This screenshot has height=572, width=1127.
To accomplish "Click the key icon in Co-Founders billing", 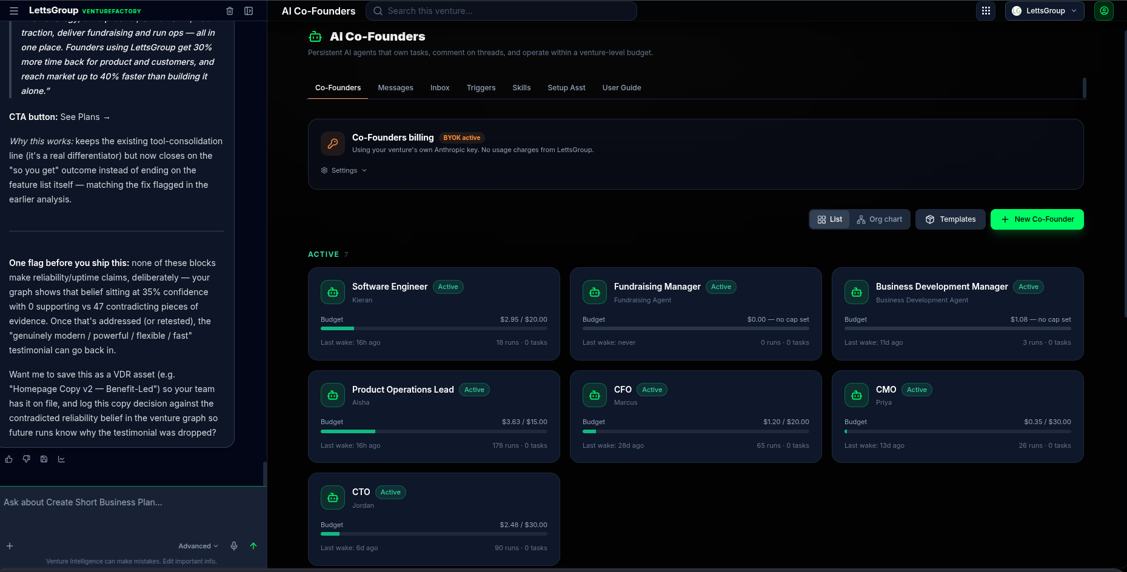I will 333,144.
